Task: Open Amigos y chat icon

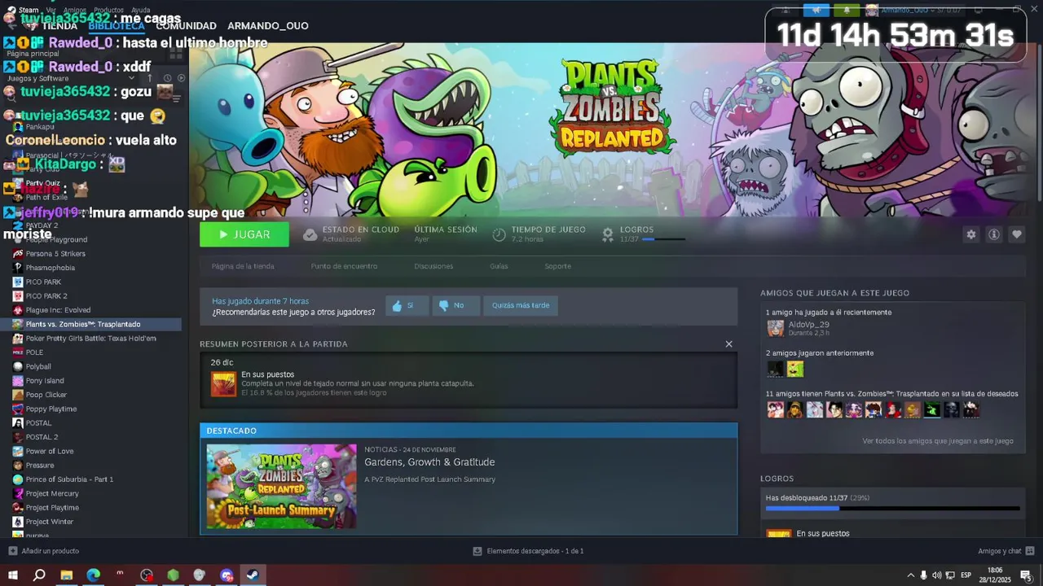Action: 1030,551
